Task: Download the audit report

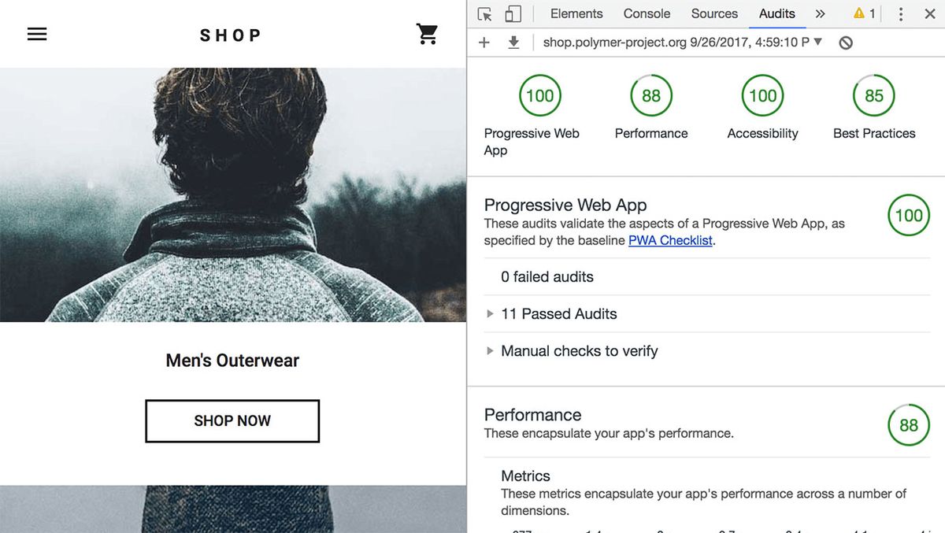Action: click(513, 42)
